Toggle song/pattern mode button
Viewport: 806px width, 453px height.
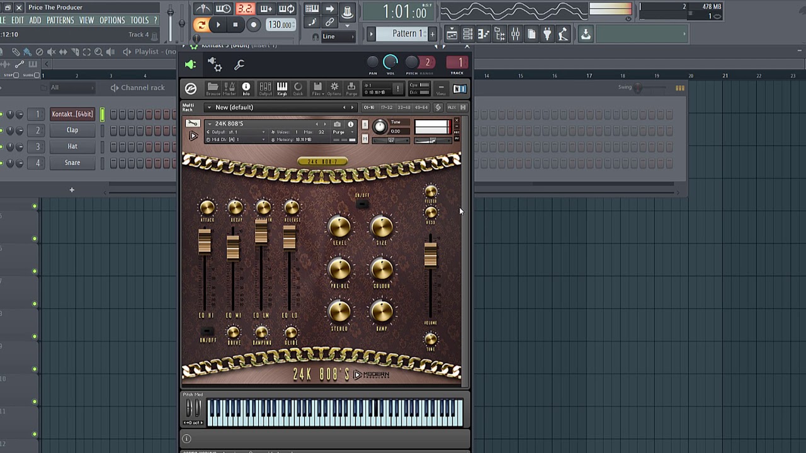tap(201, 25)
